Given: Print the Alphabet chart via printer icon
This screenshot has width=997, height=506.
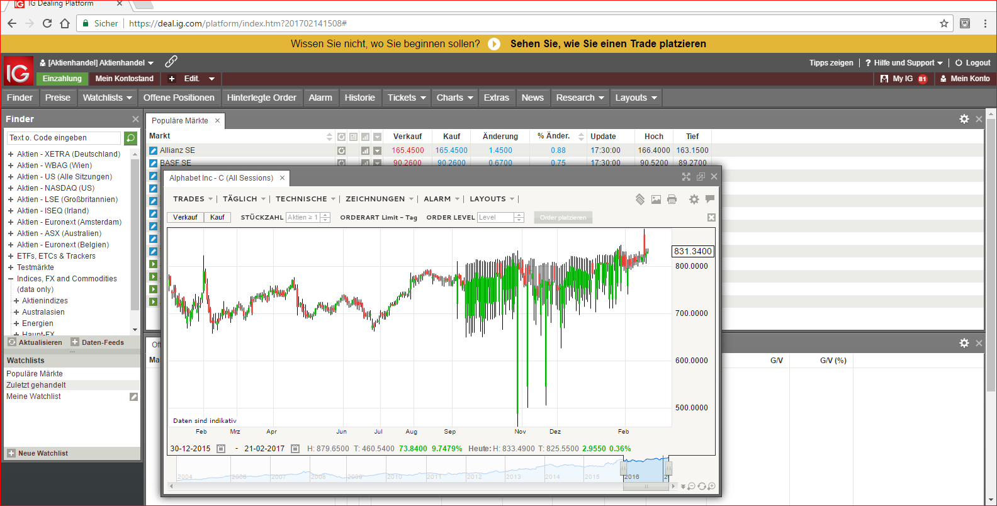Looking at the screenshot, I should click(672, 200).
